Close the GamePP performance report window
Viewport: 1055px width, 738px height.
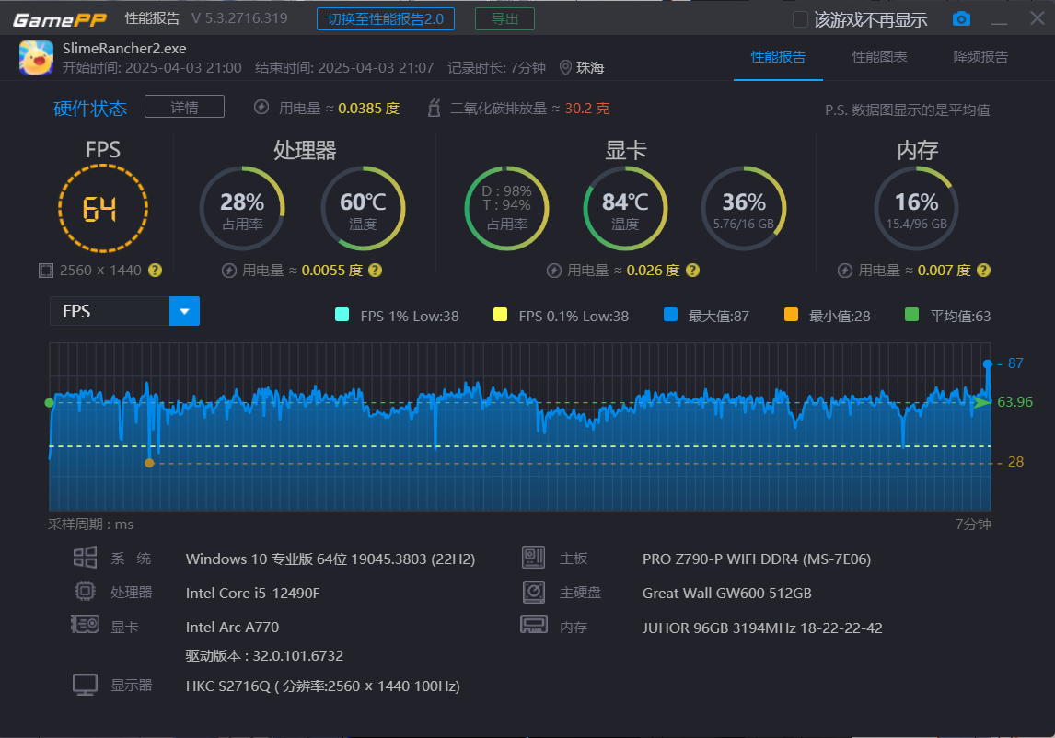coord(1038,18)
